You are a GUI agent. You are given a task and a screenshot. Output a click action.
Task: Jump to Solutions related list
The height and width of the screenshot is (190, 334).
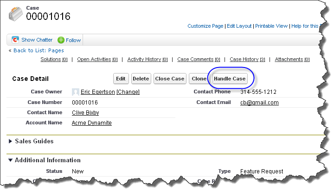54,60
